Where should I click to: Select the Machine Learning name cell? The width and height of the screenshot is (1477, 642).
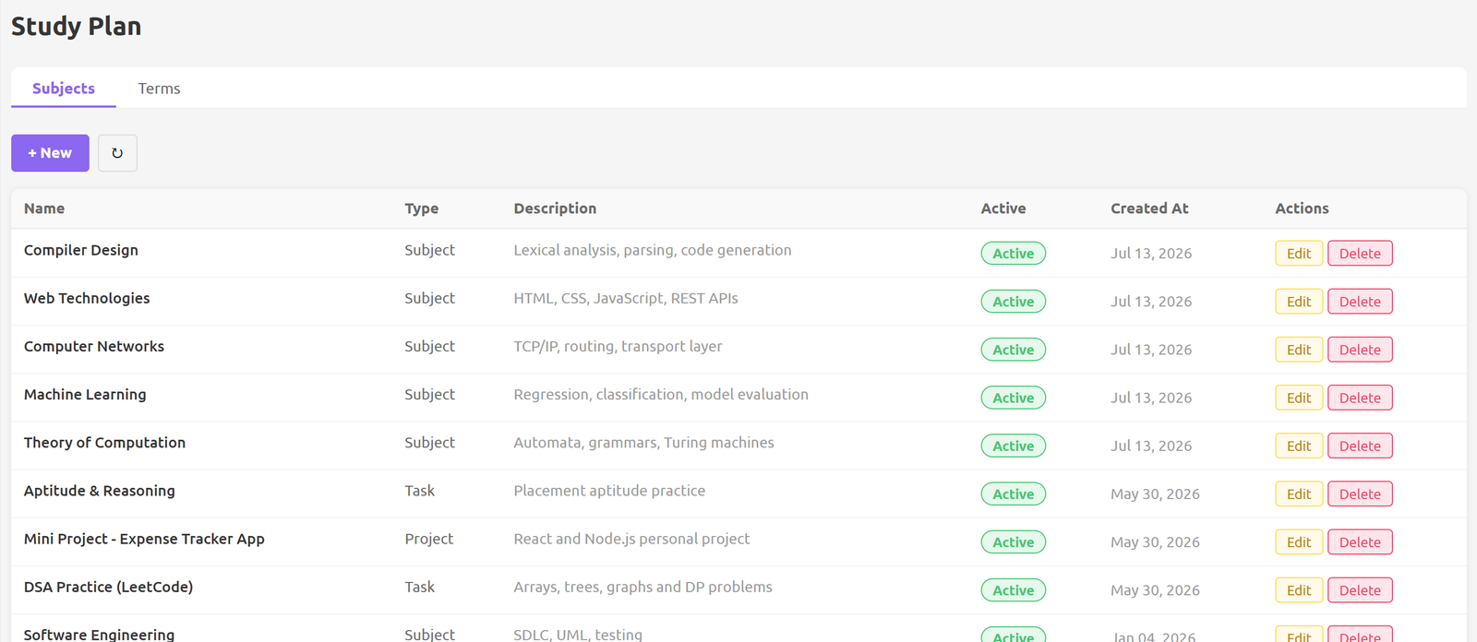click(x=85, y=394)
